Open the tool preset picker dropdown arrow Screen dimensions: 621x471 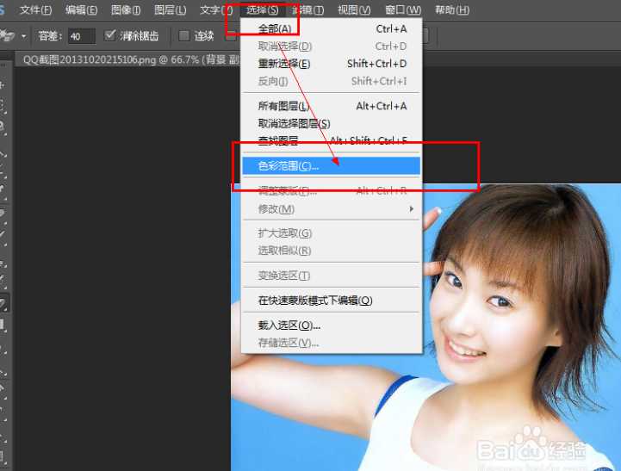coord(24,36)
